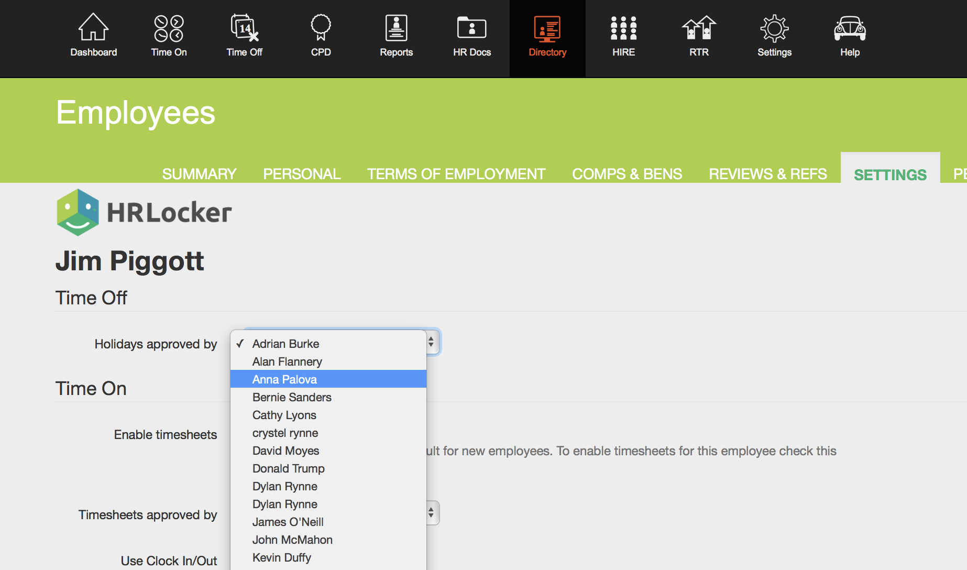The image size is (967, 570).
Task: Open the RTR houses icon
Action: [699, 28]
